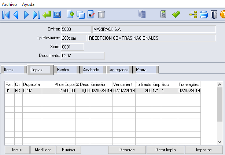Delete the record with trash can icon
The width and height of the screenshot is (225, 155).
(101, 14)
